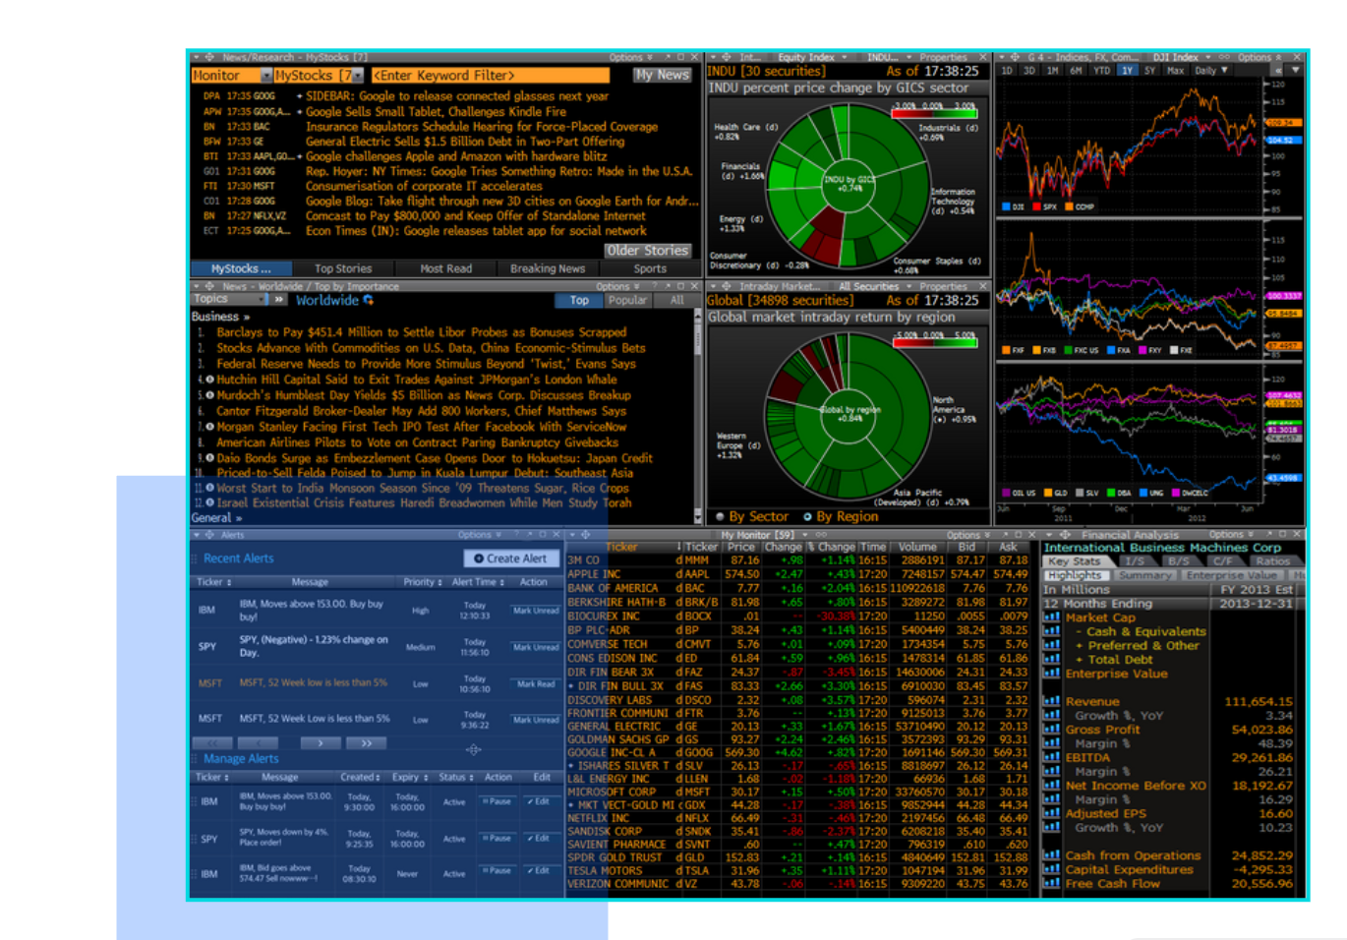
Task: Click double-chevron icon beside Topics
Action: click(x=279, y=299)
